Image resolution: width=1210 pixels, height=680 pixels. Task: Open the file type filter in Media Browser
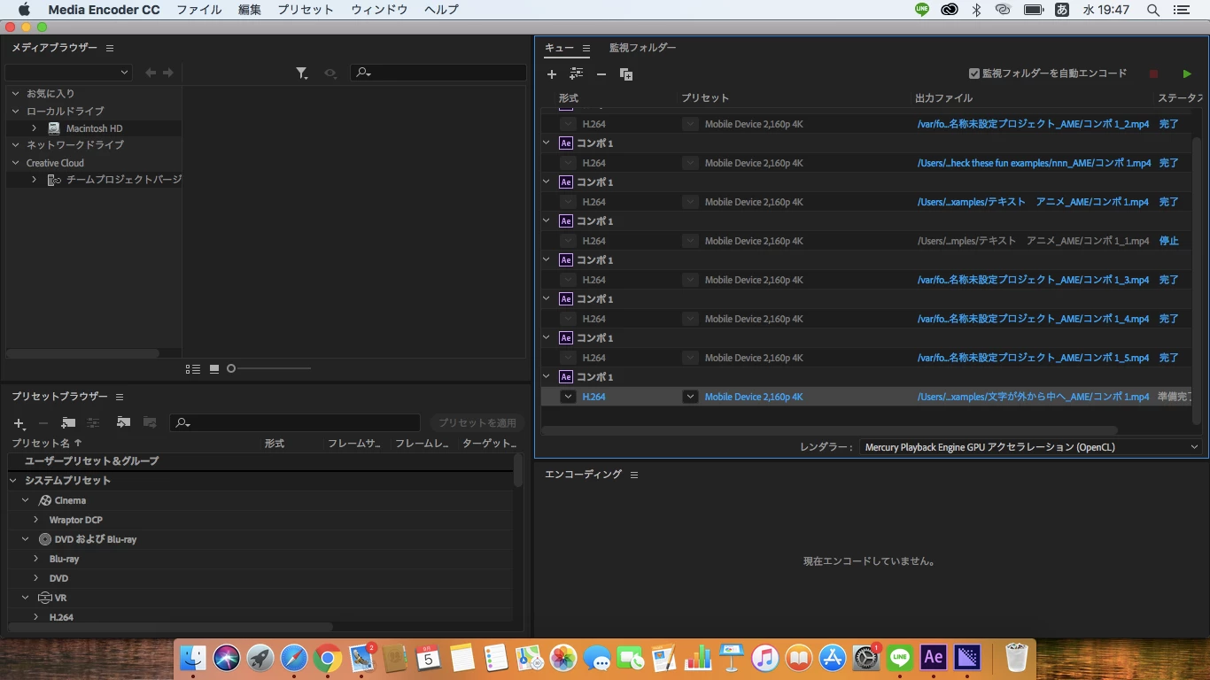tap(302, 73)
